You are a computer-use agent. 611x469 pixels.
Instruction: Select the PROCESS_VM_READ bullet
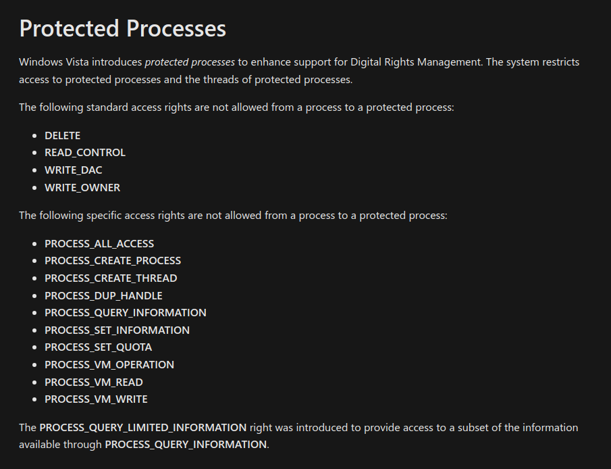[x=94, y=382]
